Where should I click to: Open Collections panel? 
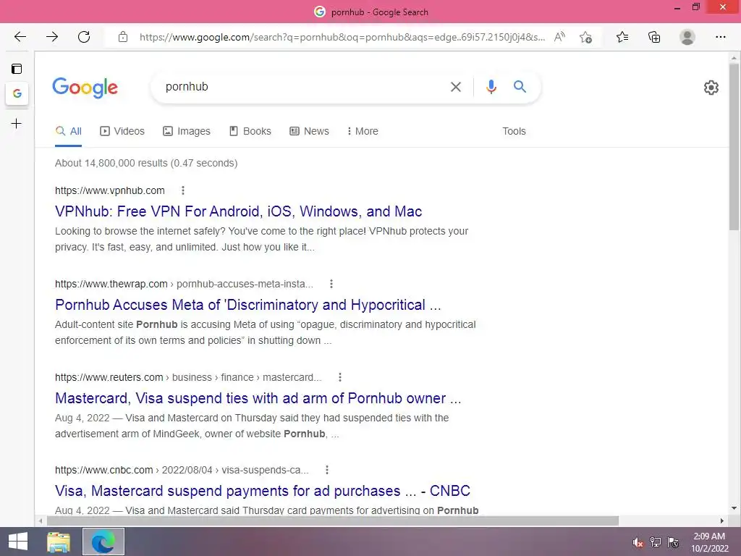tap(654, 37)
